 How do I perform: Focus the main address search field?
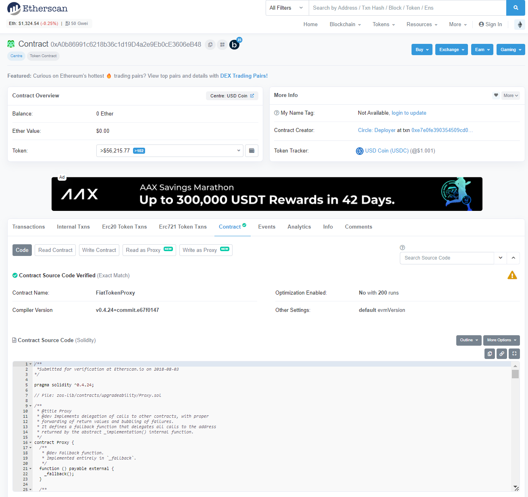pos(407,8)
